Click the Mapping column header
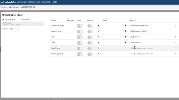The height and width of the screenshot is (100, 179). 133,20
